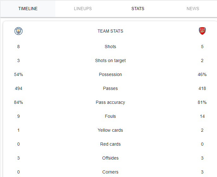This screenshot has height=177, width=217.
Task: Select the Fouls stat label
Action: coord(110,116)
